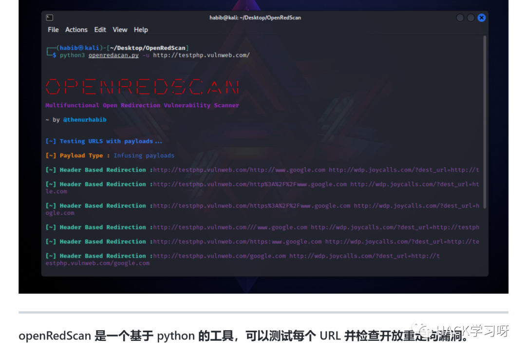Close the terminal window with blue X
526x354 pixels.
(x=481, y=18)
